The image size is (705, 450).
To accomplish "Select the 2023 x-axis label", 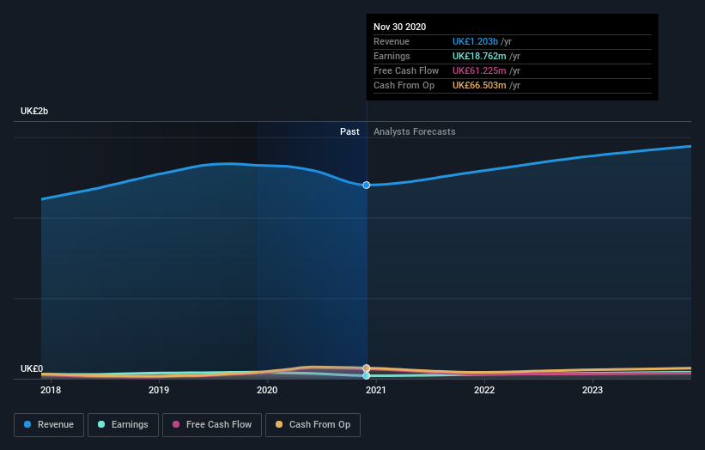I will (x=593, y=390).
